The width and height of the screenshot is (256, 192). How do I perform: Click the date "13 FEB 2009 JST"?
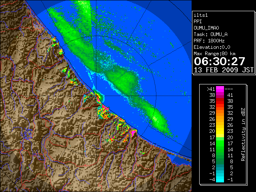[x=224, y=70]
